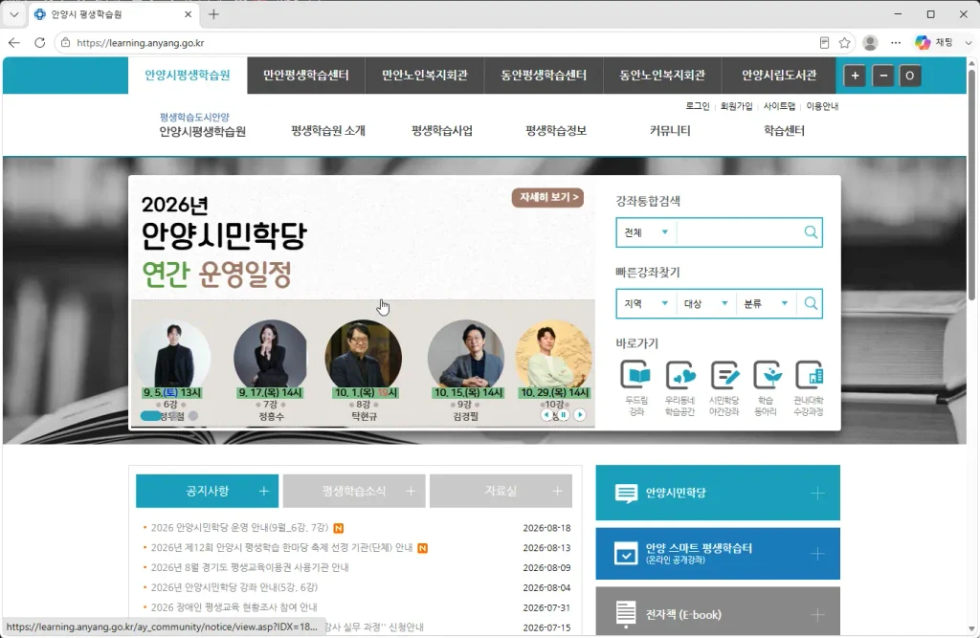Open the 평생학습정보 menu

pyautogui.click(x=556, y=131)
